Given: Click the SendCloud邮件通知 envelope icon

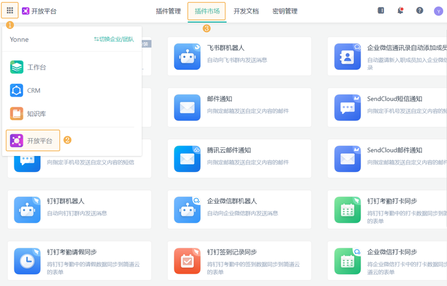Looking at the screenshot, I should pos(348,158).
